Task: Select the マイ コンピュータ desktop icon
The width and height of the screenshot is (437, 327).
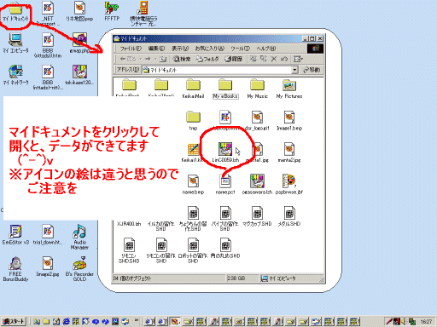Action: 15,43
